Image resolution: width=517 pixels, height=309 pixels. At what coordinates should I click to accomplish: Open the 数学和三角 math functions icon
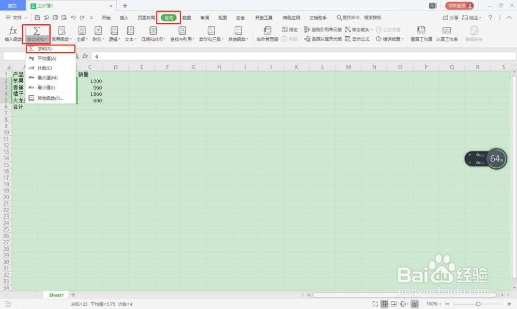[211, 31]
